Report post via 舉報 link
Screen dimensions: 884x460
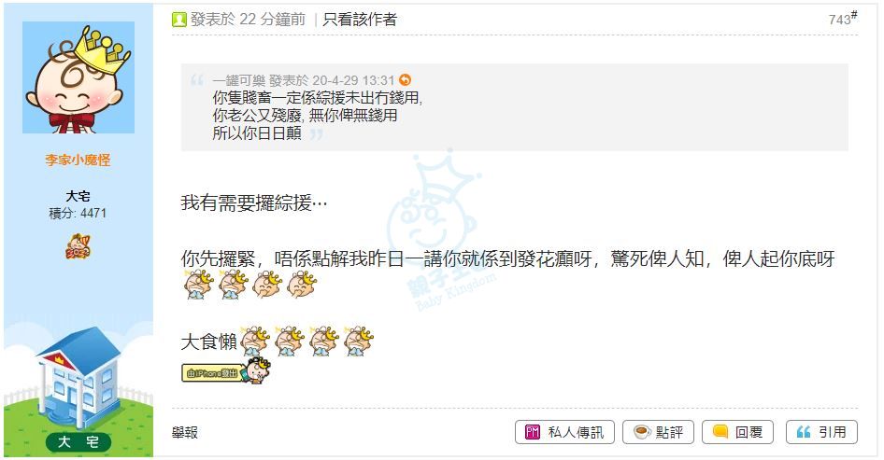184,432
